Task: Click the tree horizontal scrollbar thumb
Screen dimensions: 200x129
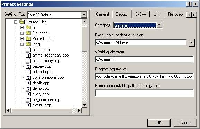Action: coord(42,110)
